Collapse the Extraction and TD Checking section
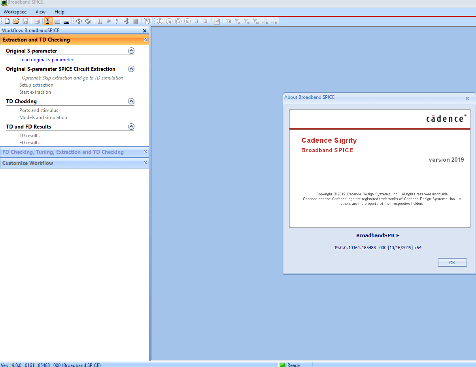The height and width of the screenshot is (367, 476). (x=145, y=40)
